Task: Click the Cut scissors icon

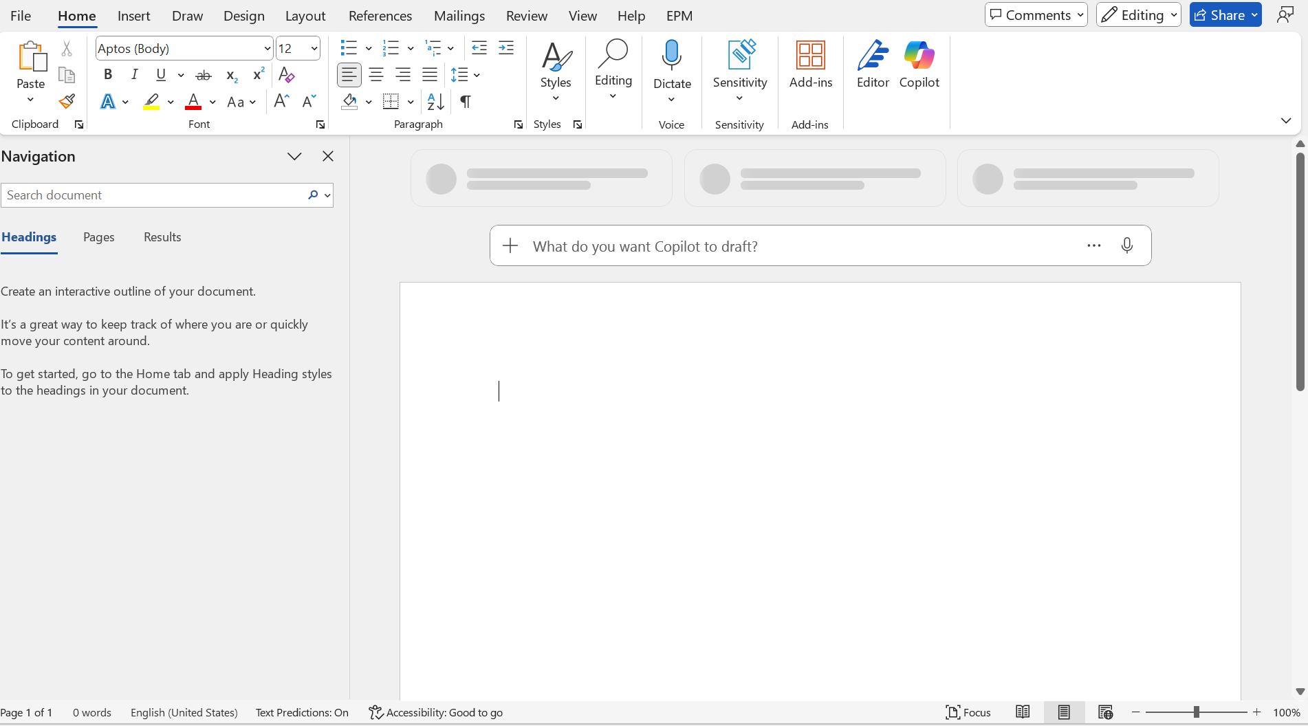Action: [67, 48]
